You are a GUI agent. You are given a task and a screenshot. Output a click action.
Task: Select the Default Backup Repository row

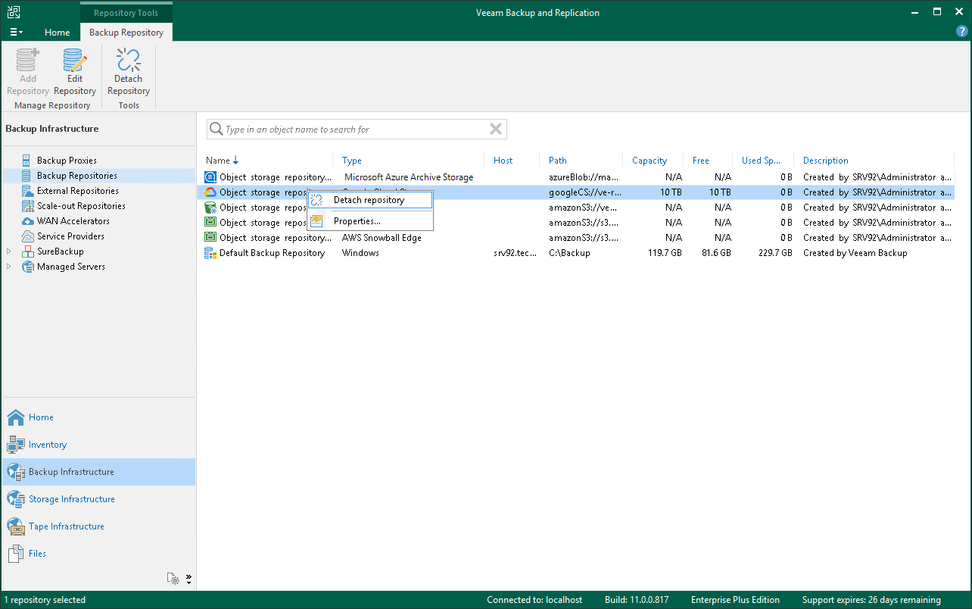tap(272, 253)
